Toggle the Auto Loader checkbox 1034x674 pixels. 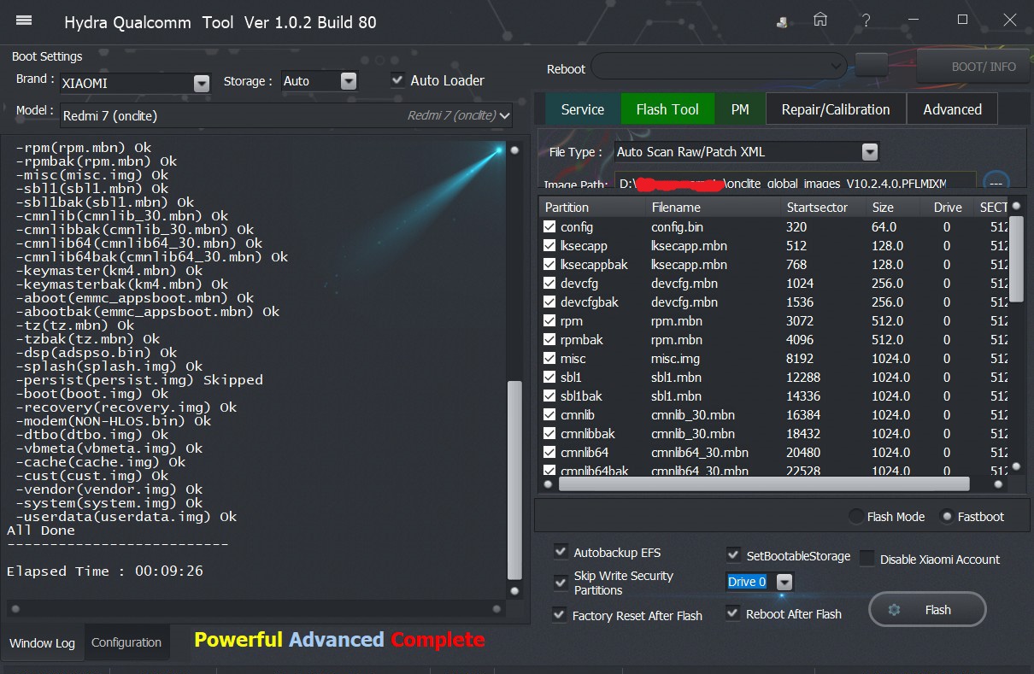pyautogui.click(x=398, y=80)
